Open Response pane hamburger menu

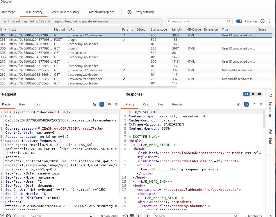tap(261, 104)
